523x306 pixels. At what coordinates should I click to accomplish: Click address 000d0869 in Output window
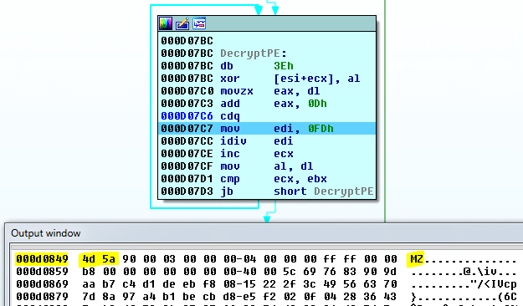(x=42, y=284)
